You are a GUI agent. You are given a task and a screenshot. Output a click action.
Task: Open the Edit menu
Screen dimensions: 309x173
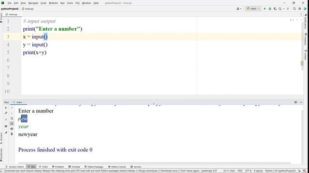[16, 3]
